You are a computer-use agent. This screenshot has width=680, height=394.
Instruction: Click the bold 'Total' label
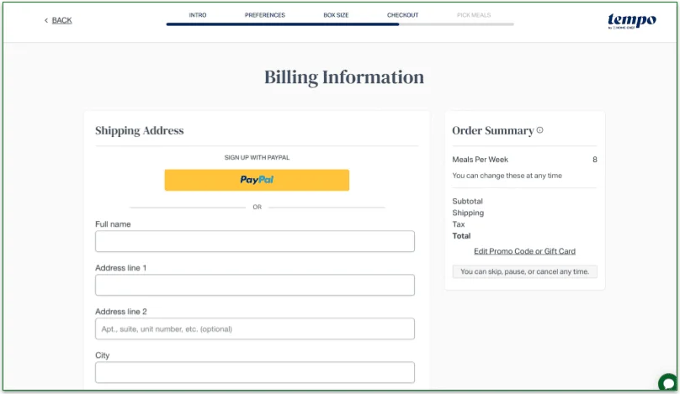pos(461,236)
